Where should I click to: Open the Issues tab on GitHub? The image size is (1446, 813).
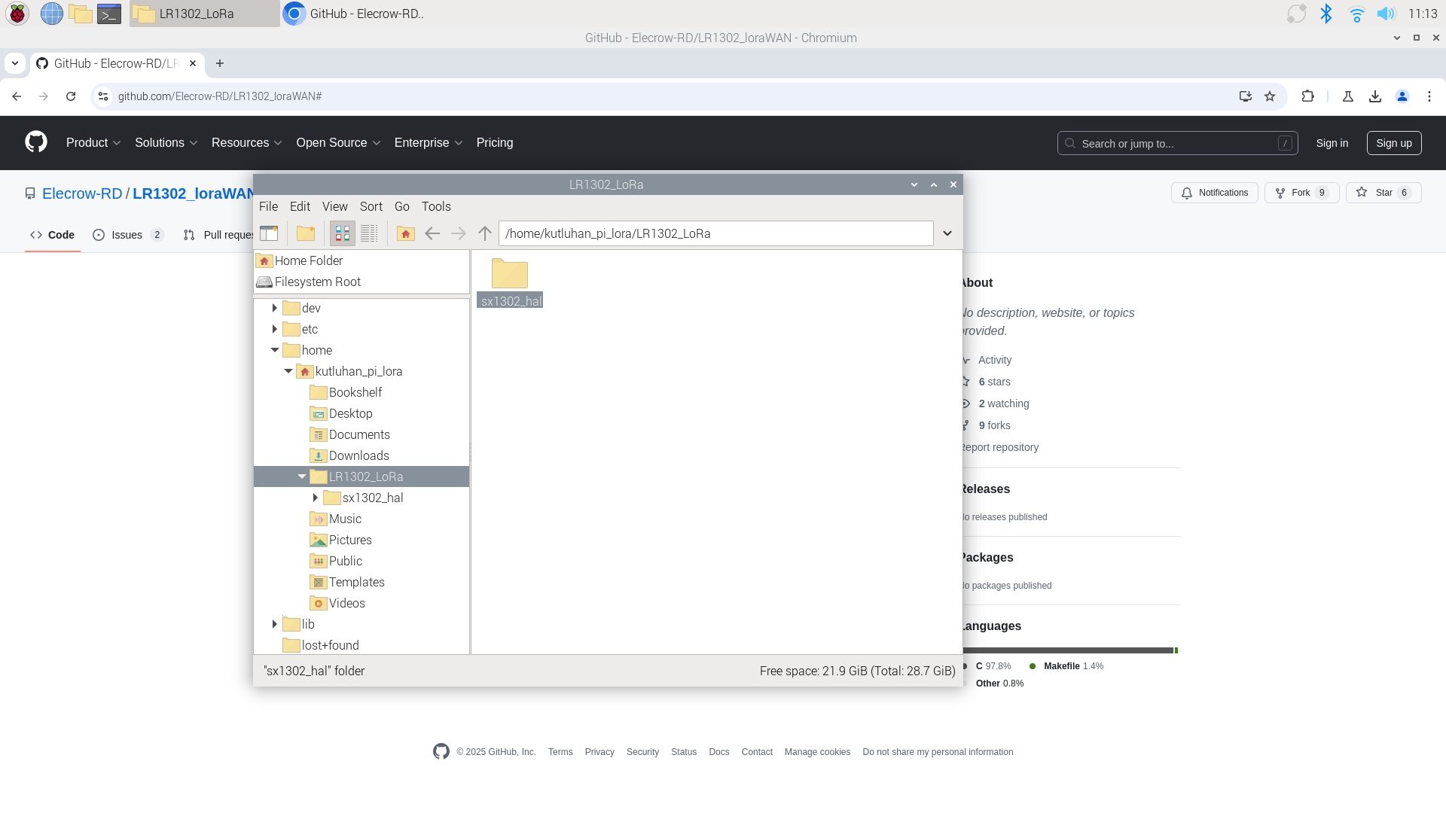click(x=127, y=235)
